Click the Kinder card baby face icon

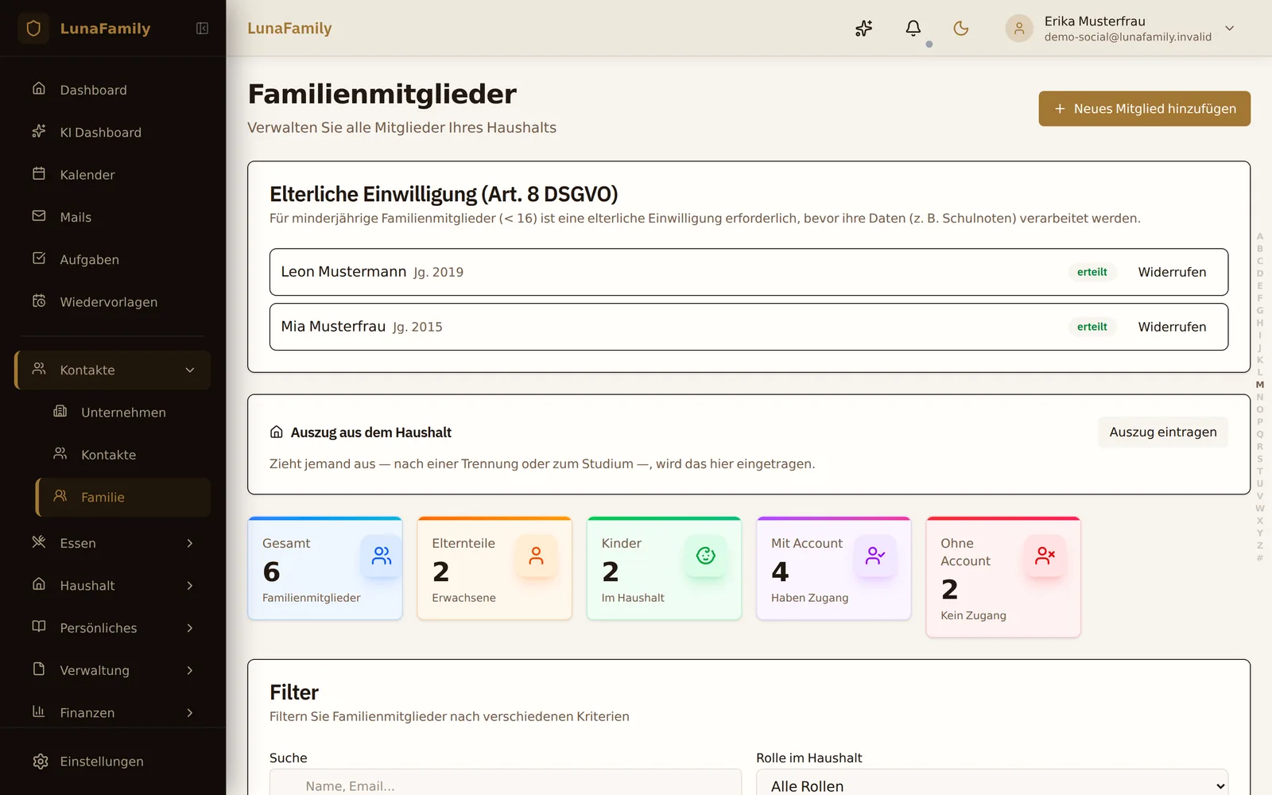(x=706, y=556)
